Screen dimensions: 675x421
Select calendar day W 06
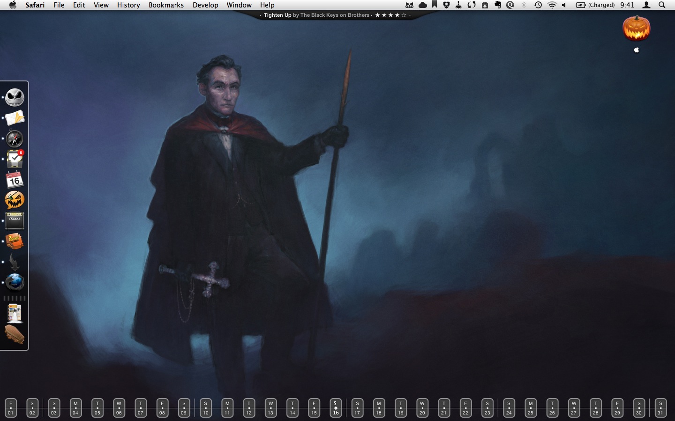pos(119,408)
